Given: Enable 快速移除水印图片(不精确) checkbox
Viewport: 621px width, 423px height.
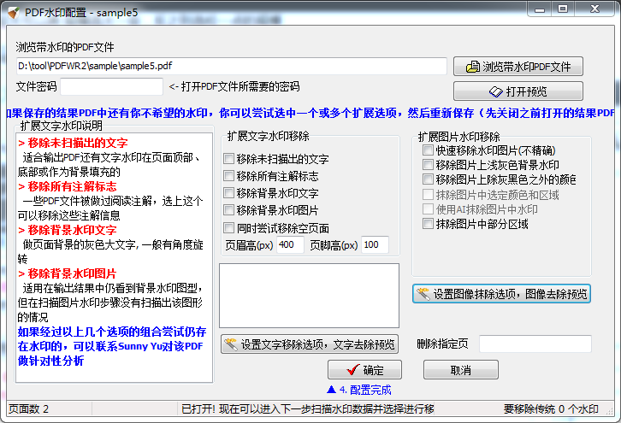Looking at the screenshot, I should (x=428, y=150).
